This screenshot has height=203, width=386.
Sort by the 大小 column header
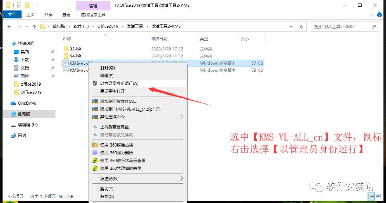pyautogui.click(x=244, y=39)
